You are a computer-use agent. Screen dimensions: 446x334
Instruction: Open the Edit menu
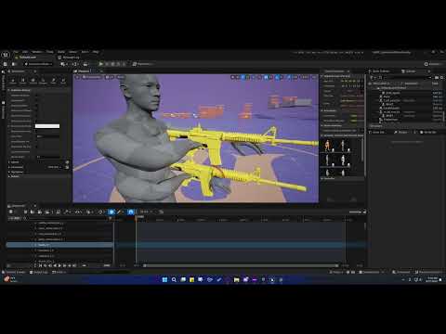point(25,52)
